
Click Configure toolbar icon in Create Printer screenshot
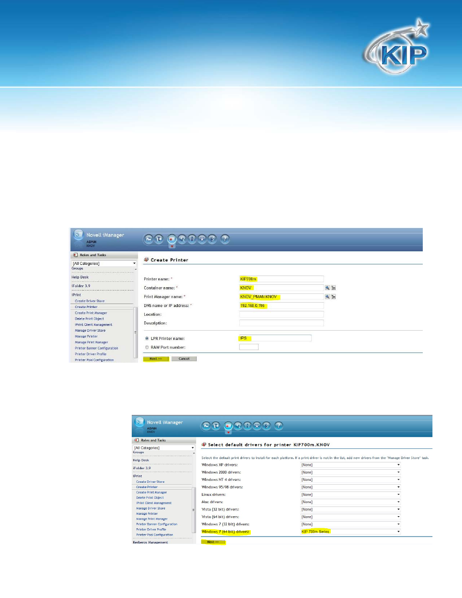(x=192, y=239)
